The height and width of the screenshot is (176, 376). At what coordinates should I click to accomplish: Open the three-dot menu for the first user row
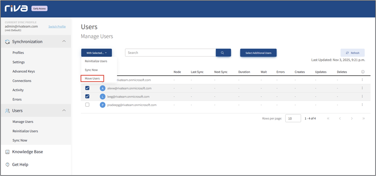[x=362, y=80]
